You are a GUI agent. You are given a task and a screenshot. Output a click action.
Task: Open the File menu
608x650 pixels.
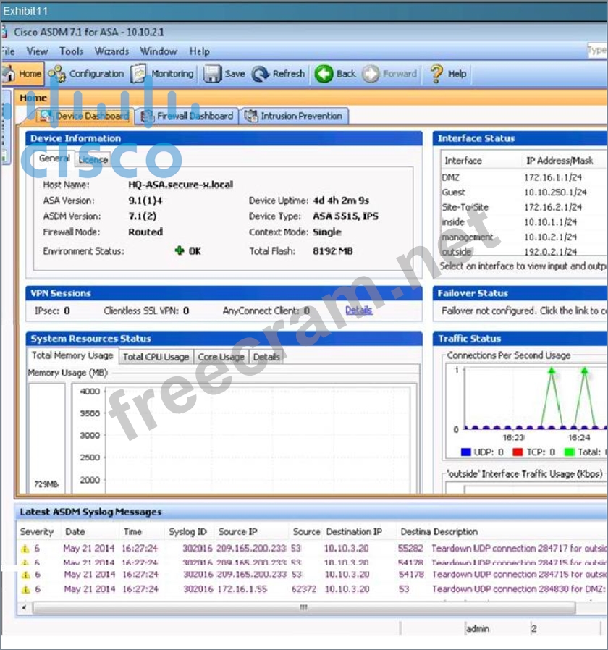[x=8, y=51]
